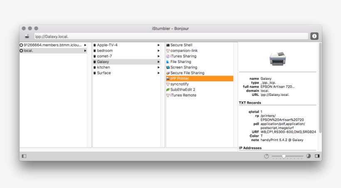The image size is (341, 188).
Task: Expand the bedroom host arrow
Action: tap(158, 51)
